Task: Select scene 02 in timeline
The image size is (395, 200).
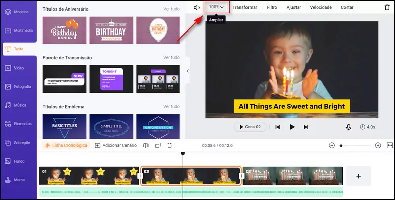Action: coord(191,176)
